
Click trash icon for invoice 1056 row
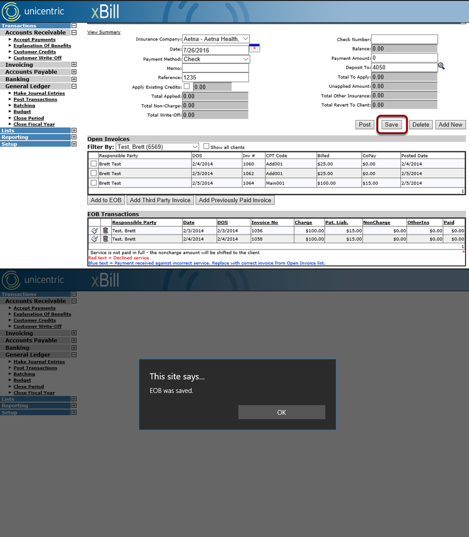105,230
